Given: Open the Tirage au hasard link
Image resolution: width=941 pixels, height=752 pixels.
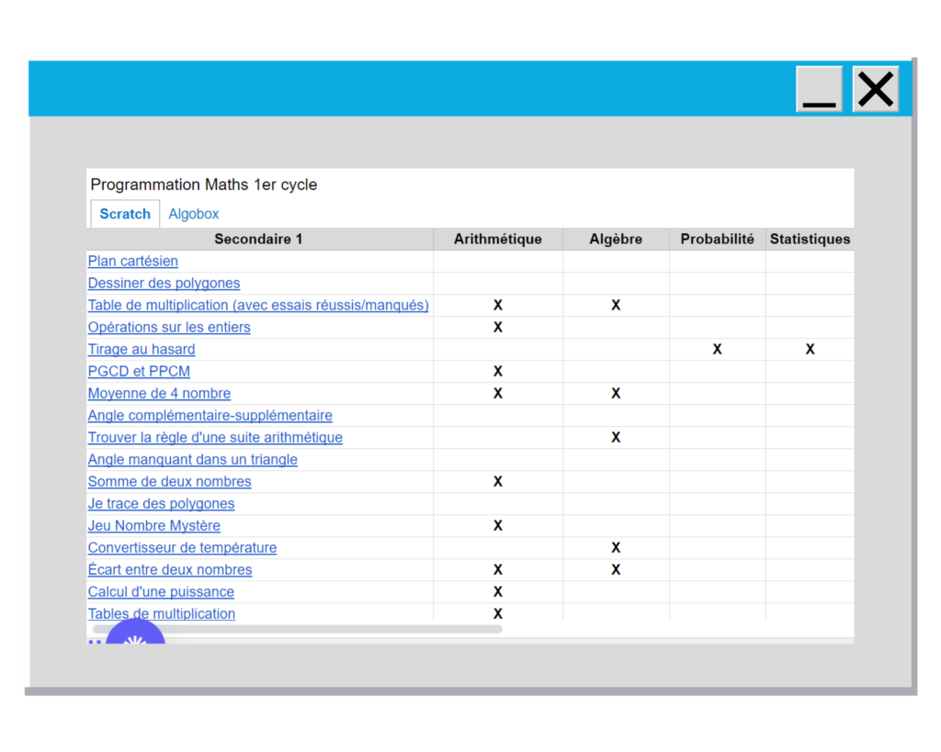Looking at the screenshot, I should click(142, 349).
